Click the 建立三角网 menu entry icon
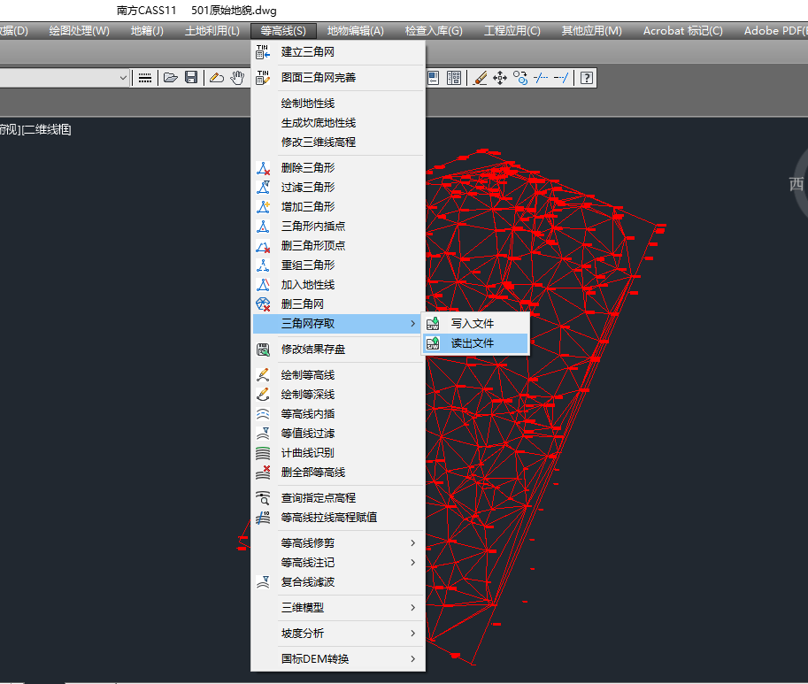The width and height of the screenshot is (808, 684). pyautogui.click(x=262, y=52)
